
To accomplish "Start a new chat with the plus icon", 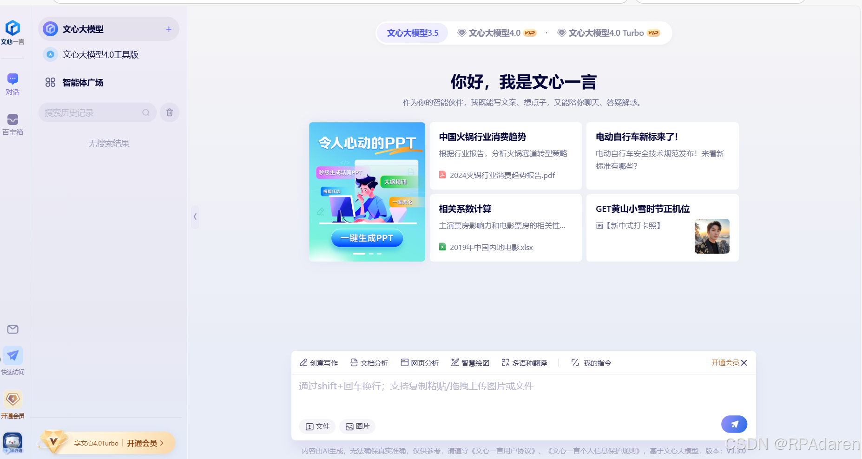I will pos(169,29).
